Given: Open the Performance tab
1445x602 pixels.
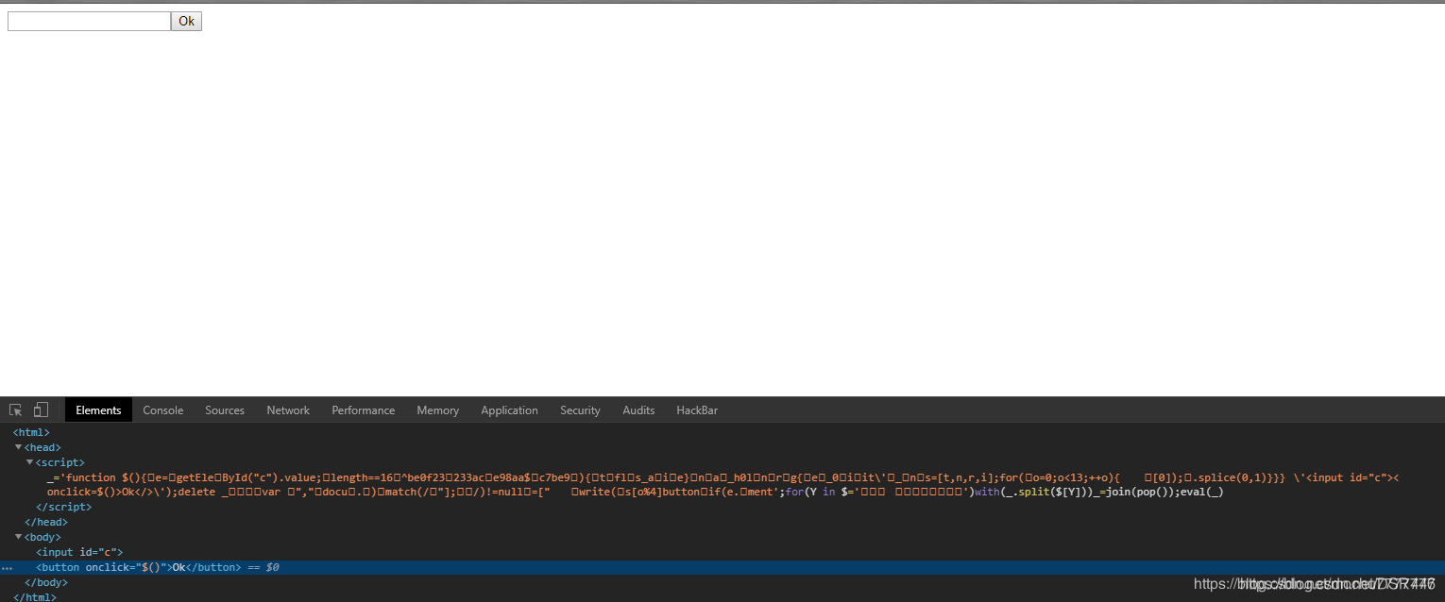Looking at the screenshot, I should coord(364,410).
